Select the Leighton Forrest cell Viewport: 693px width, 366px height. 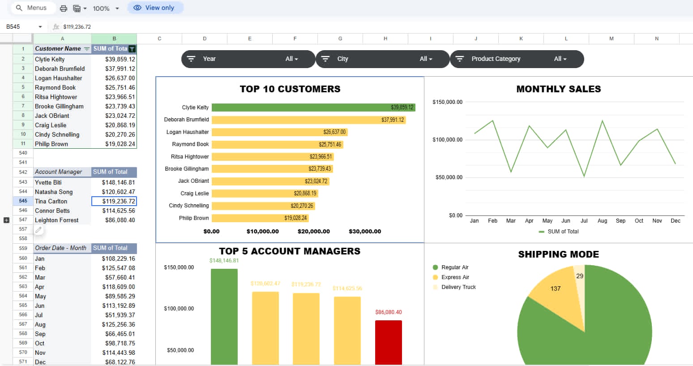tap(62, 220)
